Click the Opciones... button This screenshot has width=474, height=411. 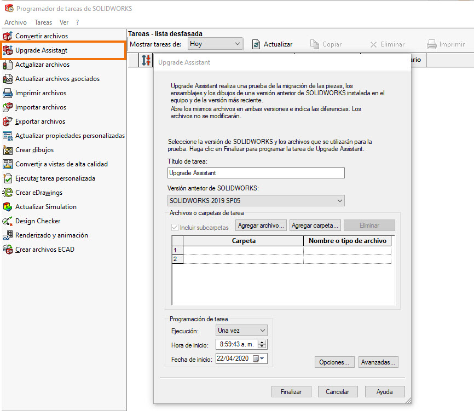334,362
